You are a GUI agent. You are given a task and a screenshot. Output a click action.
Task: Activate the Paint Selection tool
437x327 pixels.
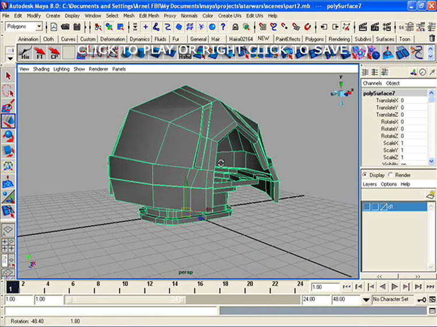coord(8,107)
